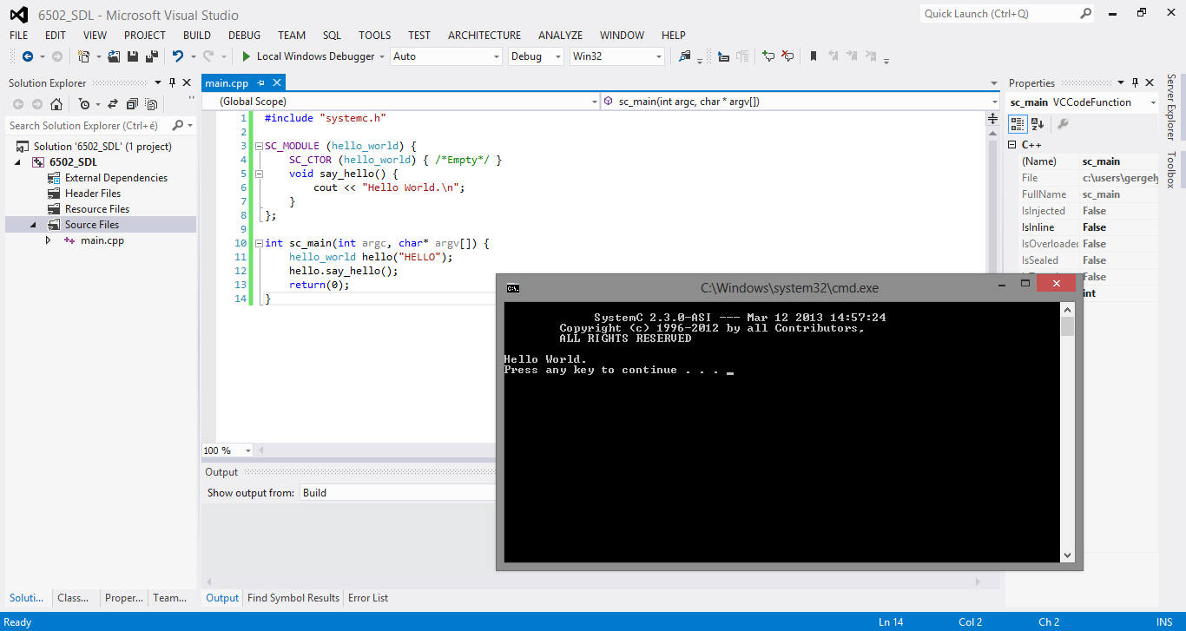Open Solution Platforms Win32 dropdown
1186x631 pixels.
click(x=660, y=56)
